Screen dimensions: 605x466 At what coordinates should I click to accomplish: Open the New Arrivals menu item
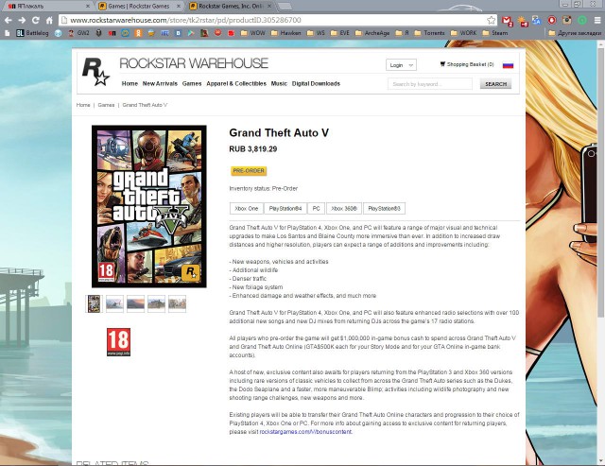pos(160,84)
